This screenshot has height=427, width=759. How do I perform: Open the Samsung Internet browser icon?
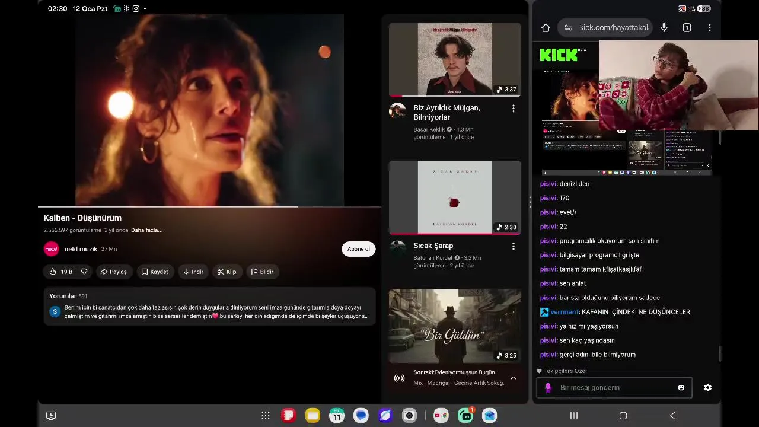pos(385,416)
